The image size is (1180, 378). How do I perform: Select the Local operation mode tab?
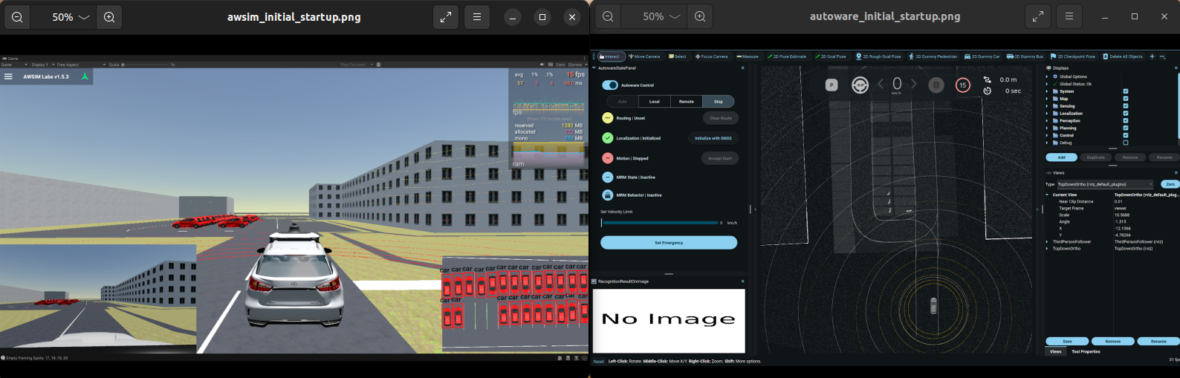coord(655,102)
